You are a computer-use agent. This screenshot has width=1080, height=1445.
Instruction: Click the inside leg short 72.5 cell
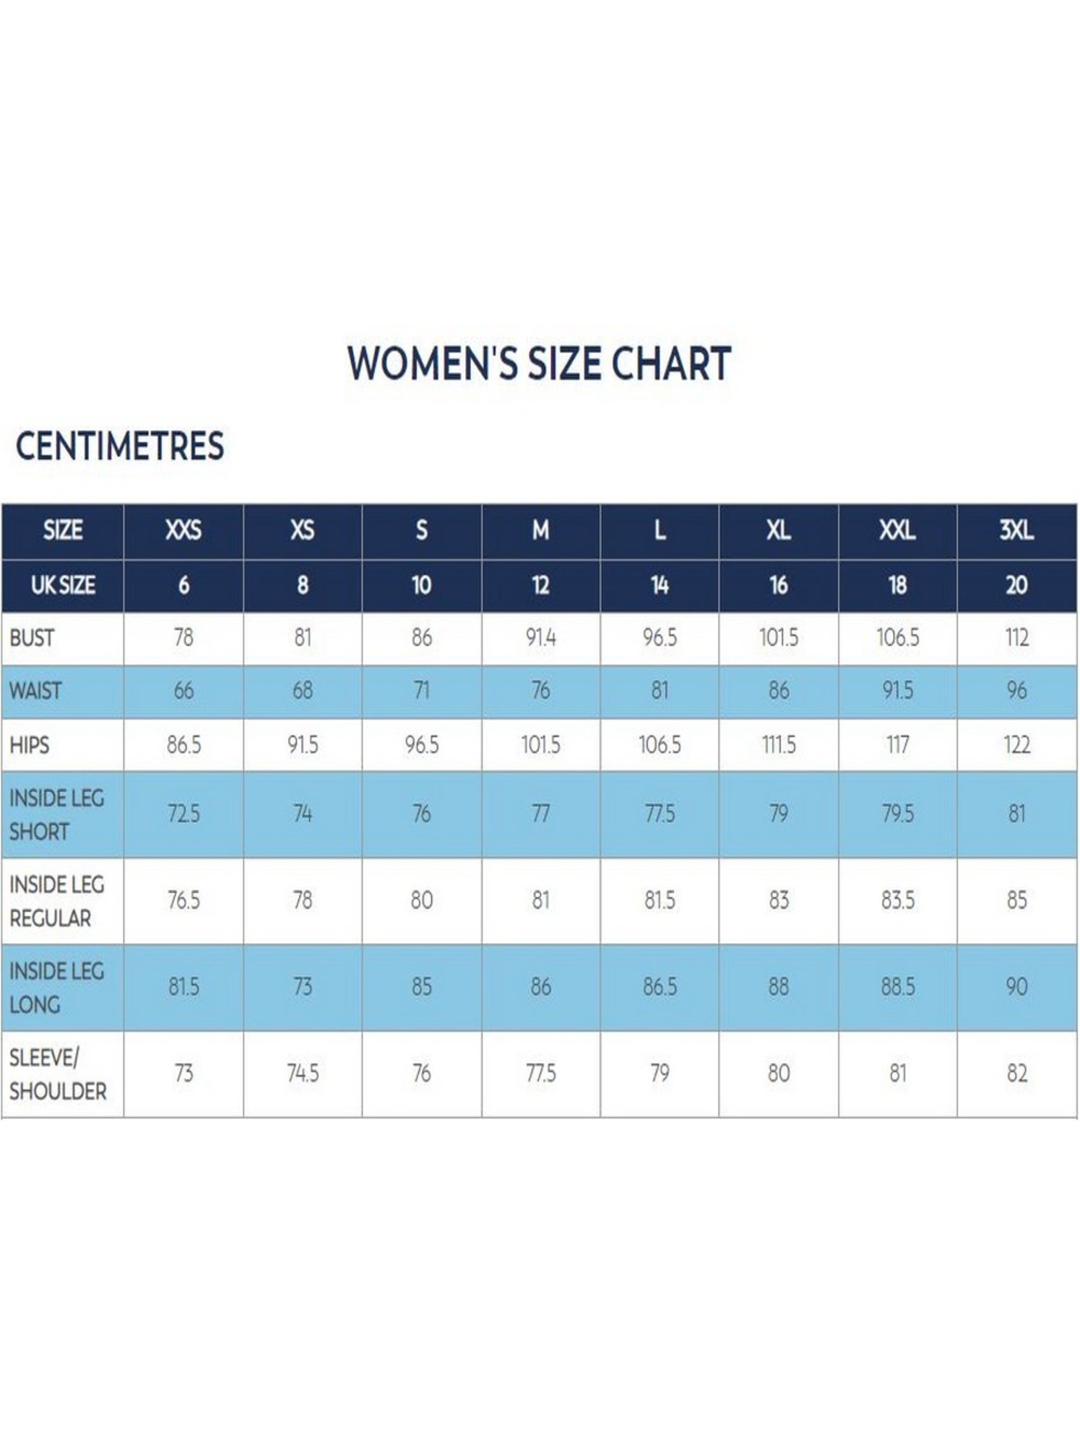click(183, 814)
